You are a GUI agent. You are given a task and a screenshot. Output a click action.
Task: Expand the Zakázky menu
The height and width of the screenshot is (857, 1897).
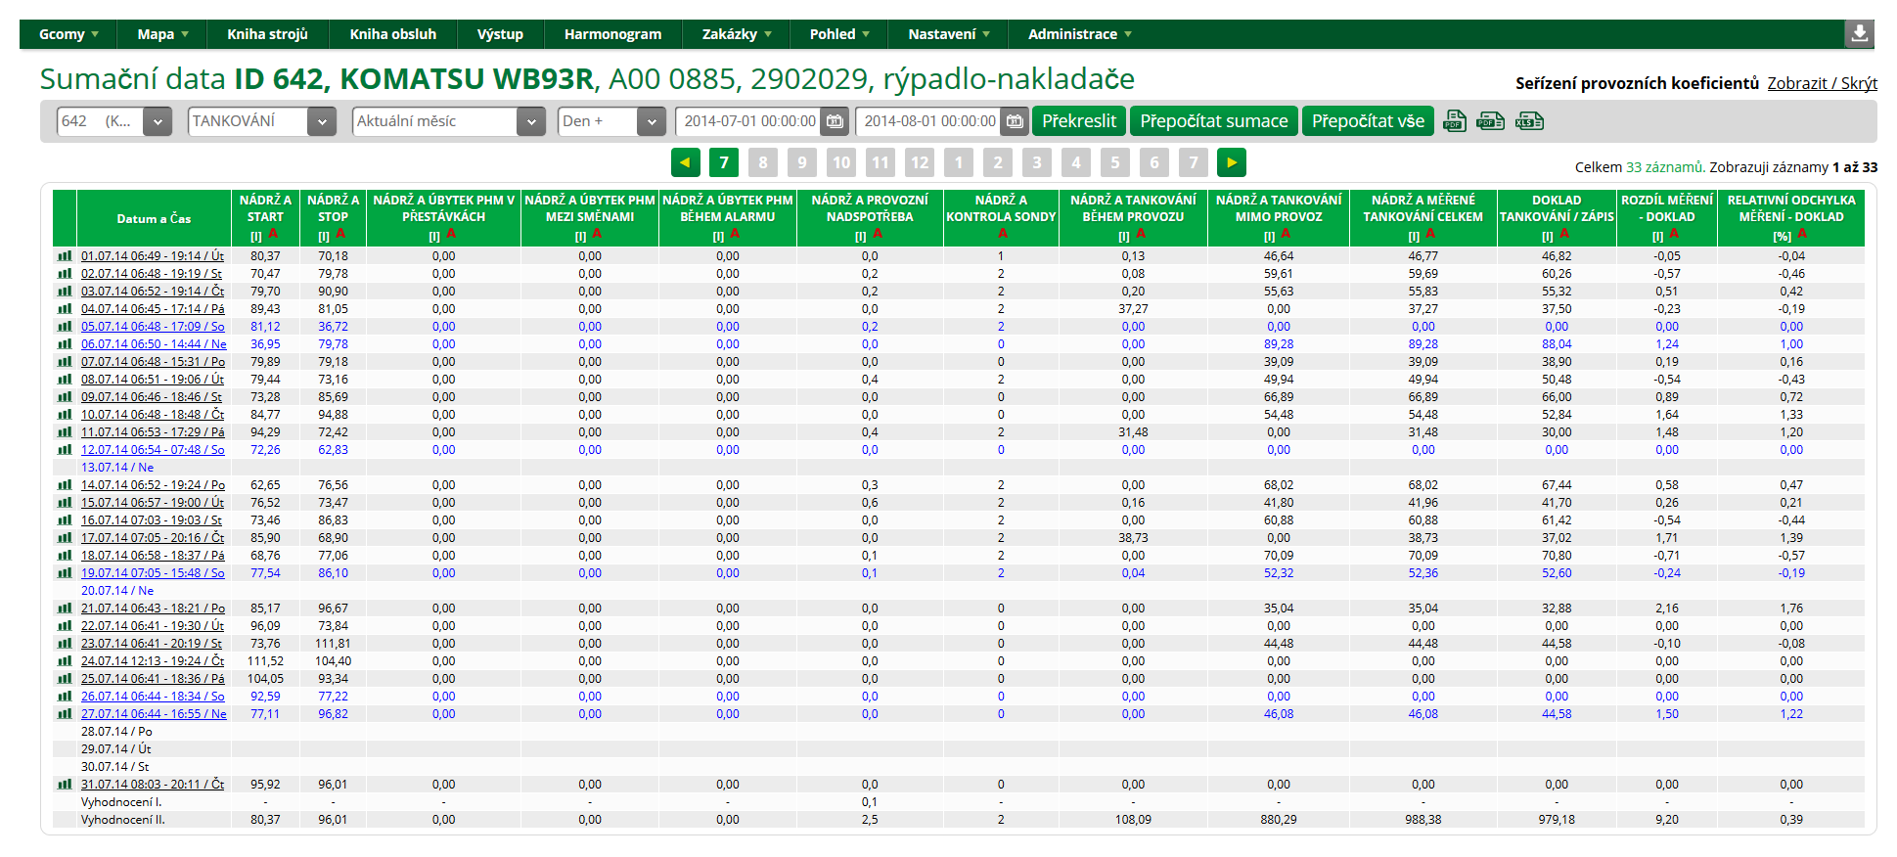click(736, 34)
